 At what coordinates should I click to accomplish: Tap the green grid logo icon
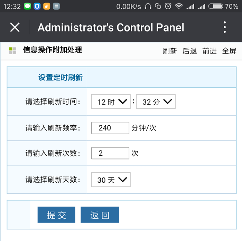tap(12, 51)
